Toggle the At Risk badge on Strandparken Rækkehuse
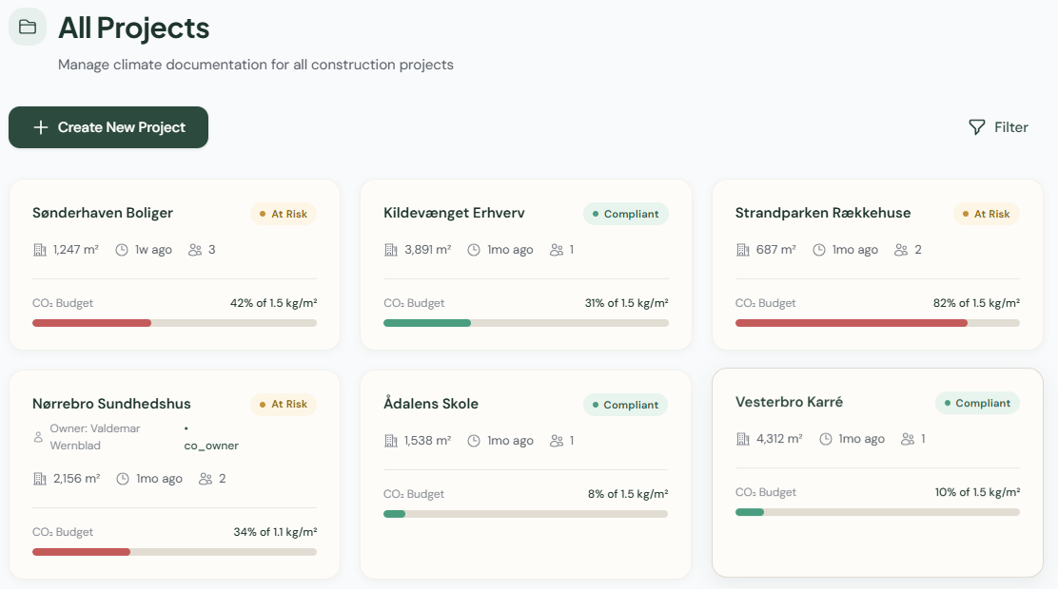1058x589 pixels. click(x=986, y=214)
